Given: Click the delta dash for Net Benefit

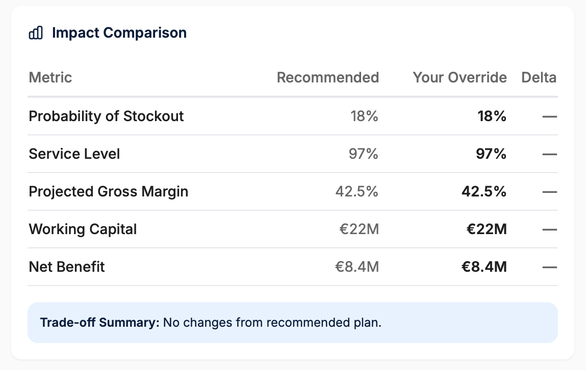Looking at the screenshot, I should 549,267.
